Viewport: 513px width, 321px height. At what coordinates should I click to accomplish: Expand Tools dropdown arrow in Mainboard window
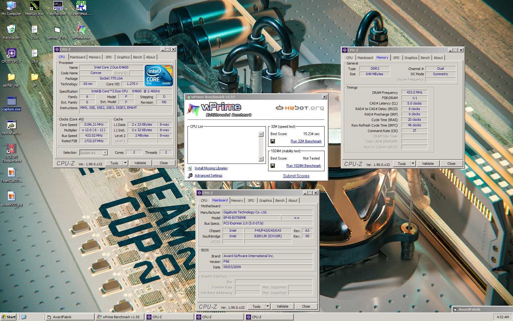click(x=267, y=306)
